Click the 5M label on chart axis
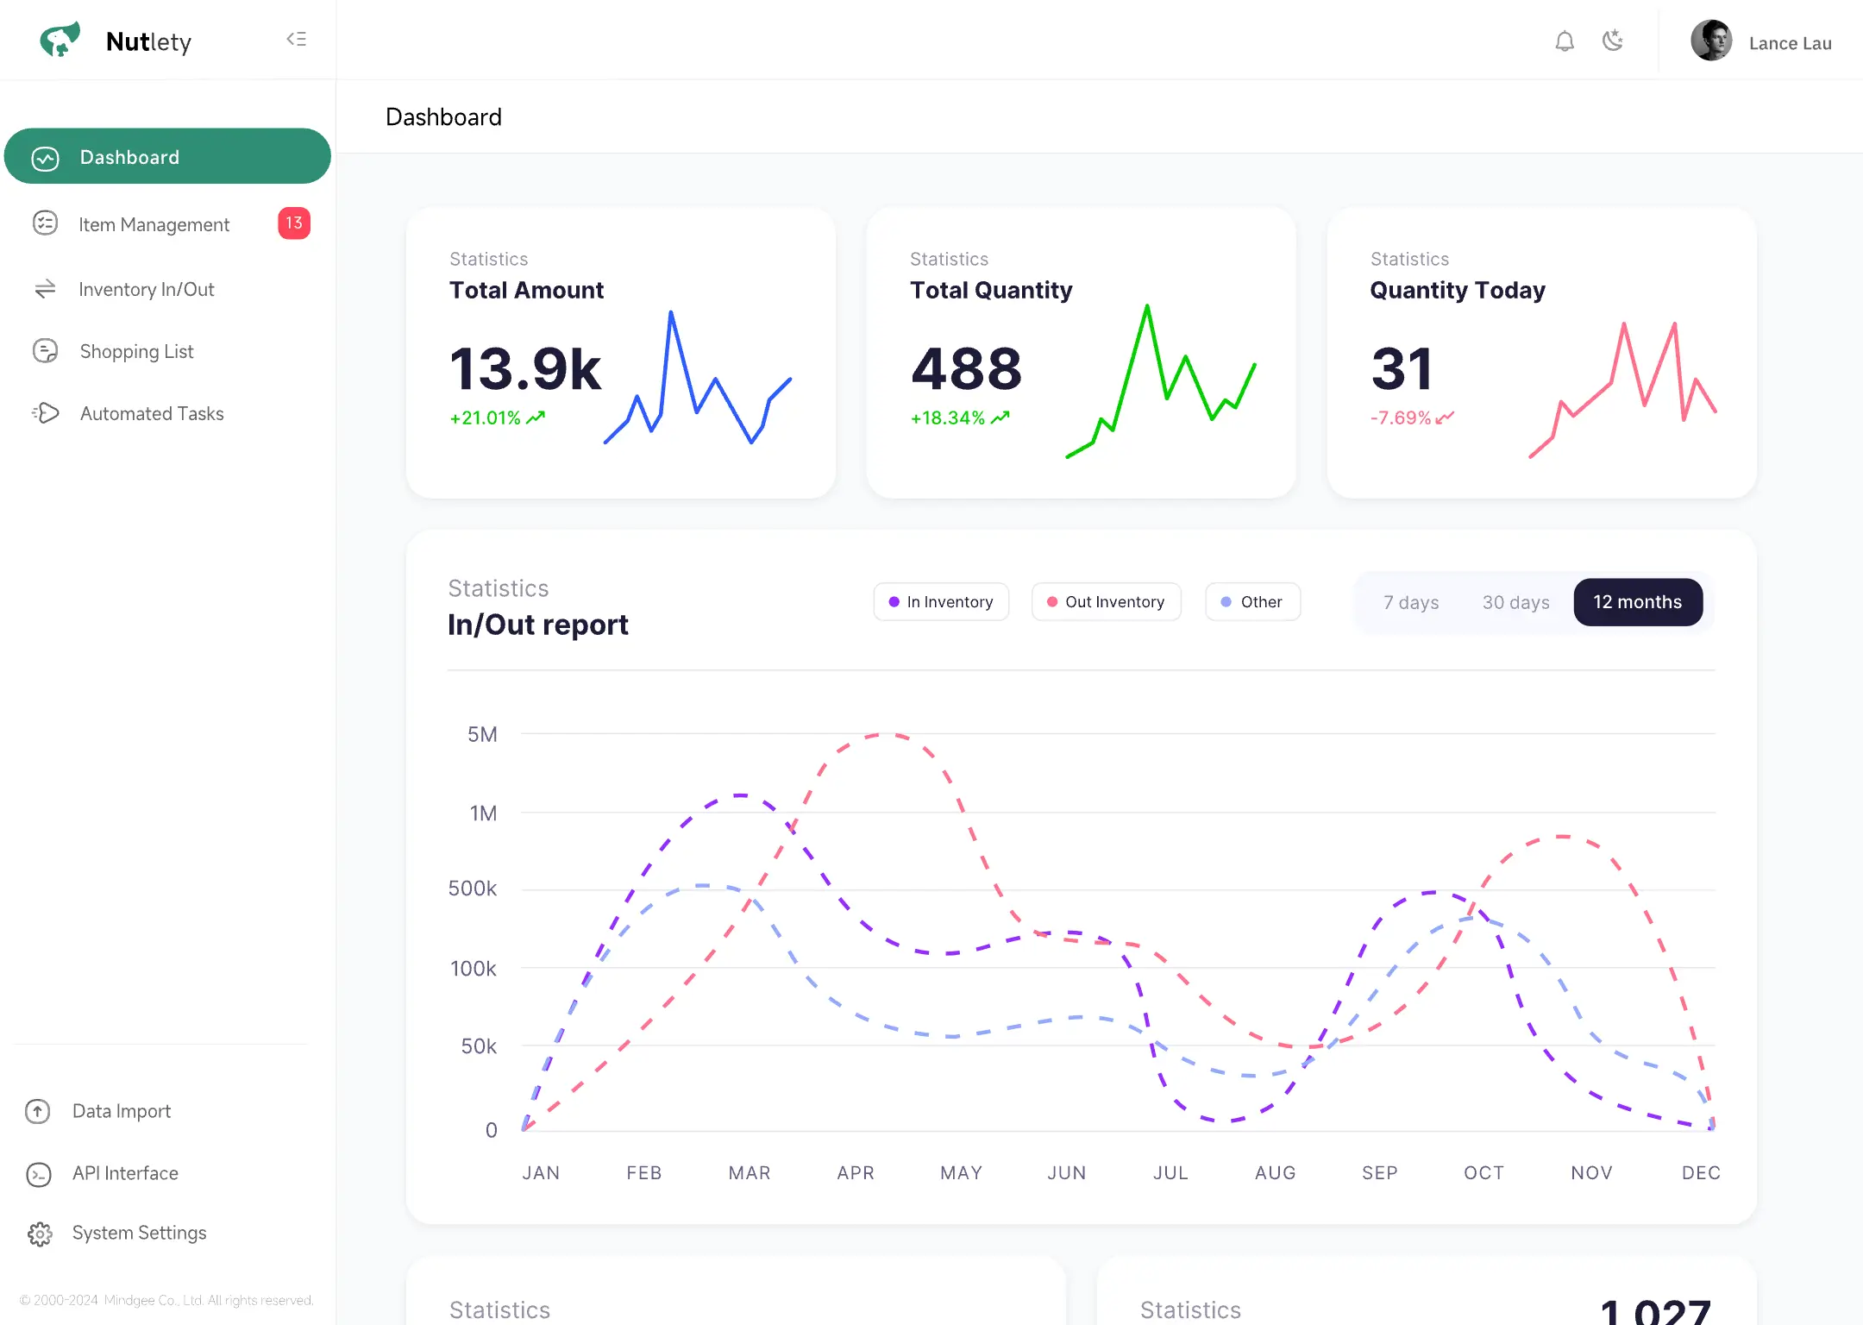1863x1325 pixels. [482, 735]
